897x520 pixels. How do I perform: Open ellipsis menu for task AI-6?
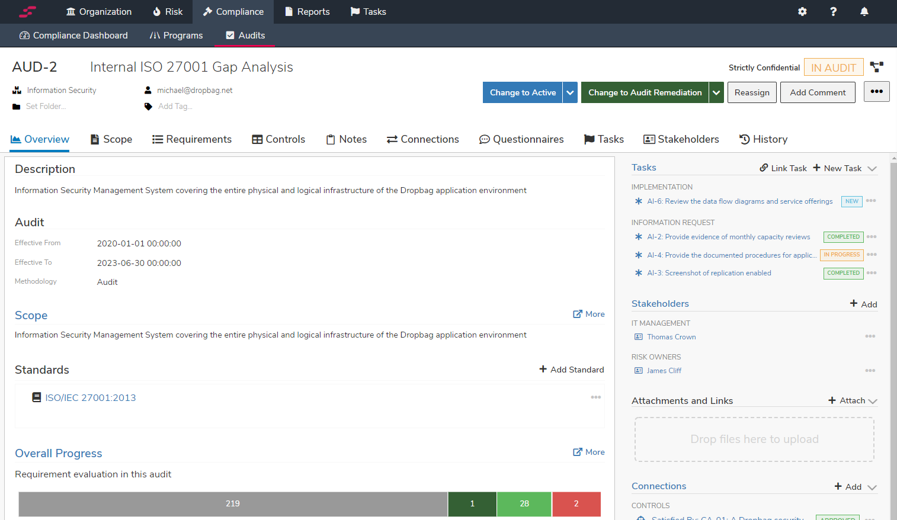(x=871, y=201)
